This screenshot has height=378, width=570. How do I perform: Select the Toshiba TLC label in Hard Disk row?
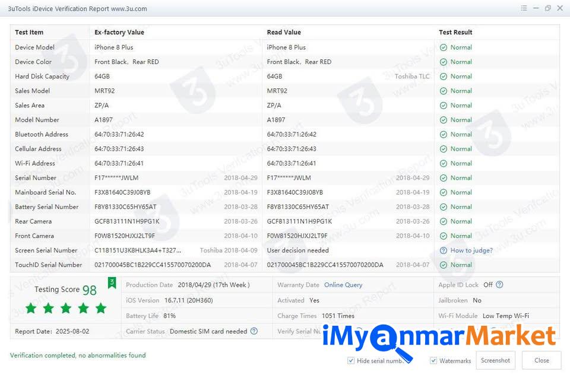point(412,77)
